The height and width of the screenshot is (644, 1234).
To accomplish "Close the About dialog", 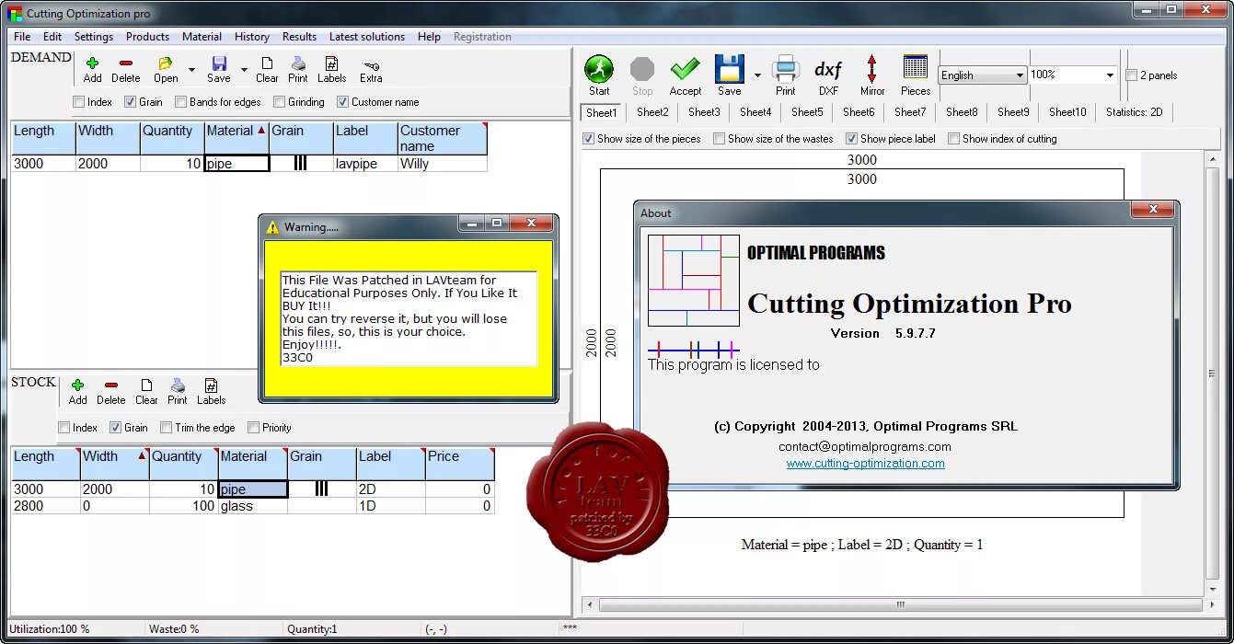I will (1151, 211).
